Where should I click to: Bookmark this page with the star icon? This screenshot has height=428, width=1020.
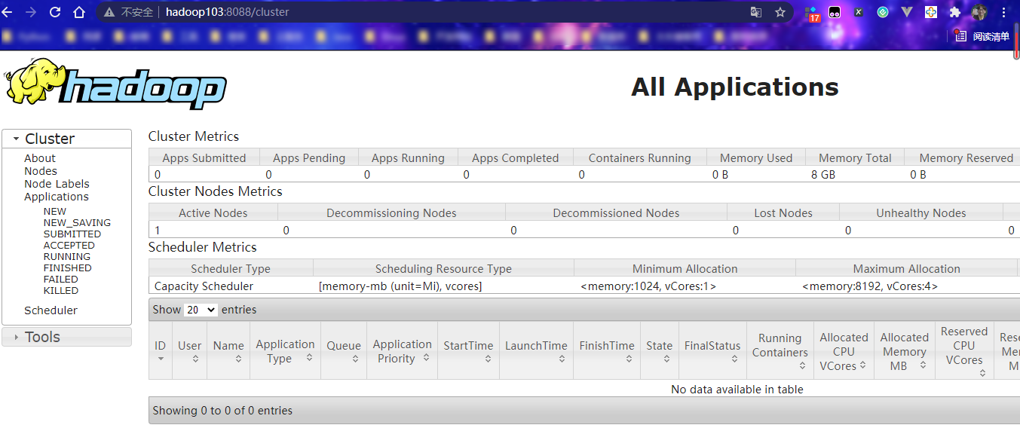(x=780, y=12)
